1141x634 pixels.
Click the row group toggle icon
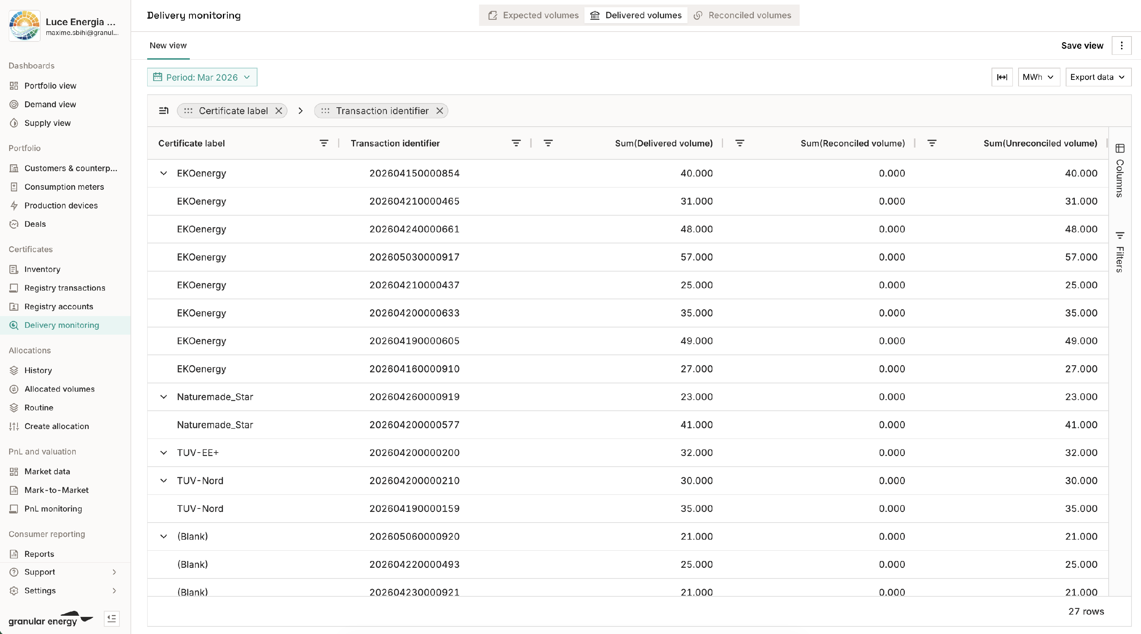[x=164, y=111]
